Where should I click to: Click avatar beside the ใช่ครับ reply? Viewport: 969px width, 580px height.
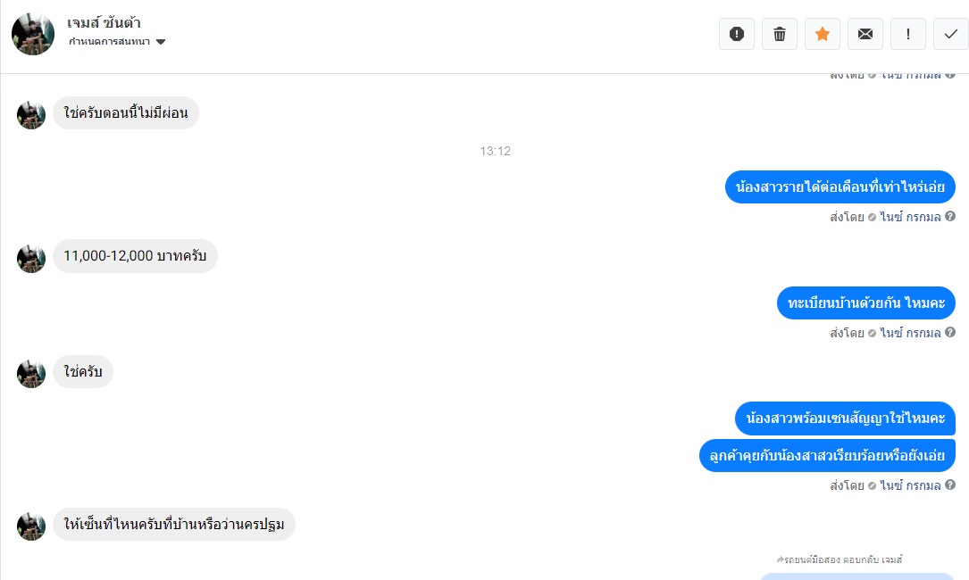coord(31,374)
